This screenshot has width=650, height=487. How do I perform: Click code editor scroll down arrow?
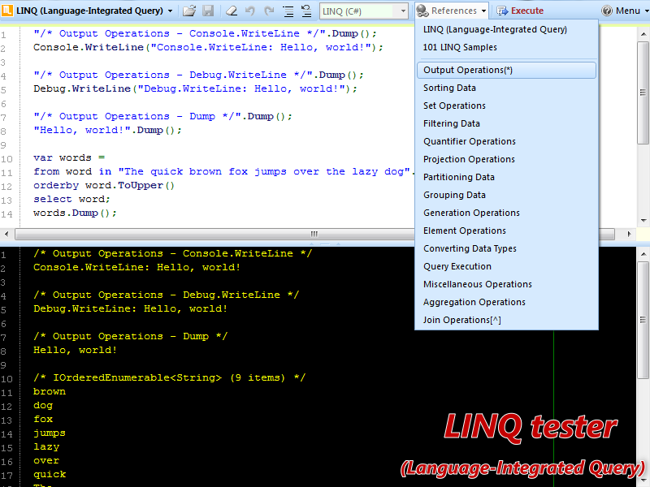[x=643, y=221]
